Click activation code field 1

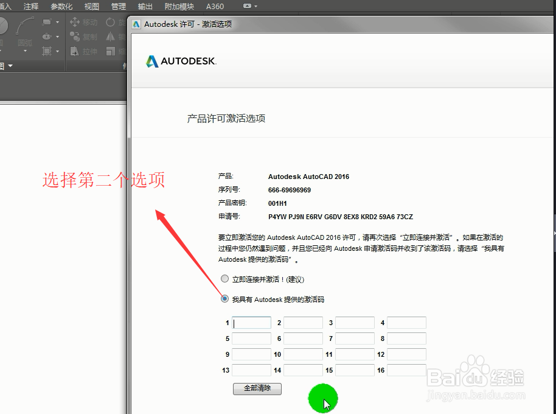[251, 323]
